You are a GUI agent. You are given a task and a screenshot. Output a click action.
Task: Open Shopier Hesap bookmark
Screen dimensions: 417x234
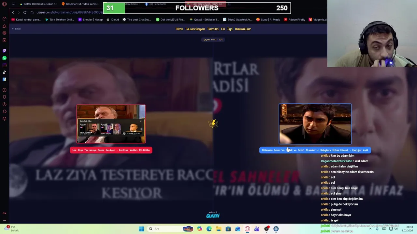[91, 19]
